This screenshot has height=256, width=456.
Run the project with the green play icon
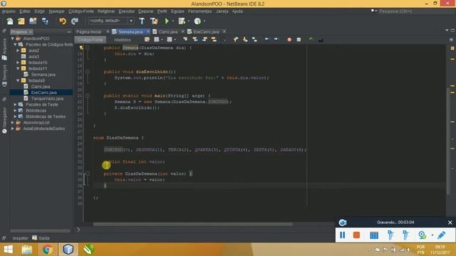pyautogui.click(x=167, y=21)
